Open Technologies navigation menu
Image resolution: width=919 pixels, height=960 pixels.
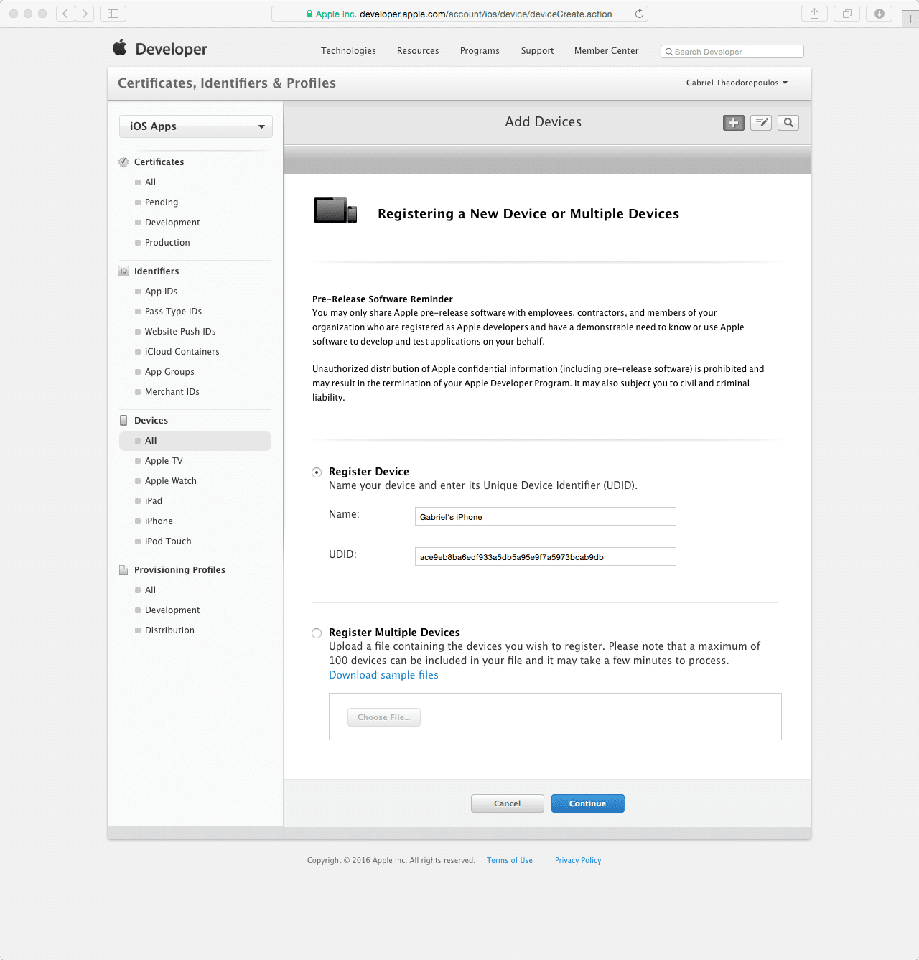click(348, 51)
